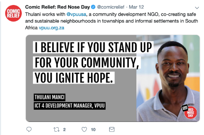
Task: Click the 'You ignite hope' quote text
Action: (x=74, y=78)
